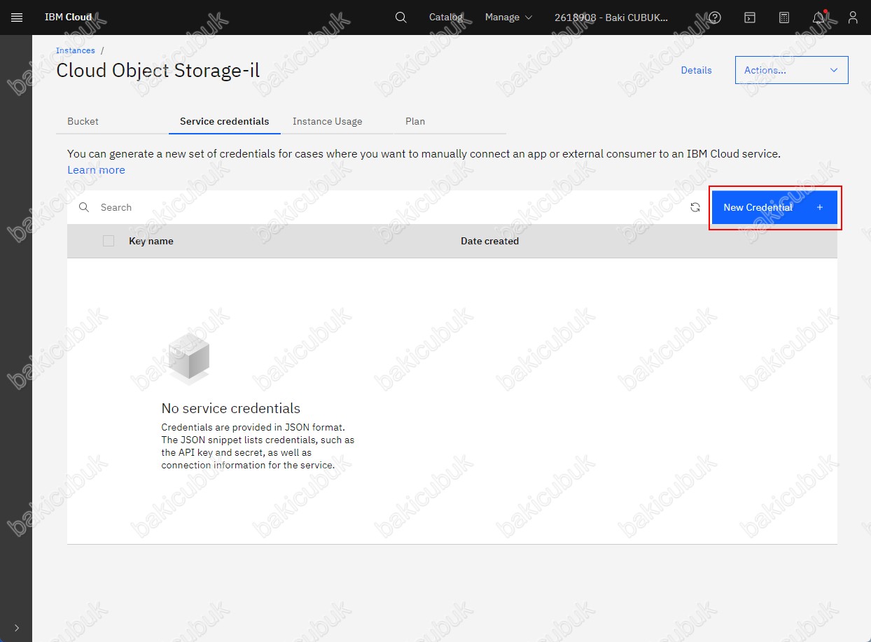Follow the Learn more link
The height and width of the screenshot is (642, 871).
[x=96, y=170]
